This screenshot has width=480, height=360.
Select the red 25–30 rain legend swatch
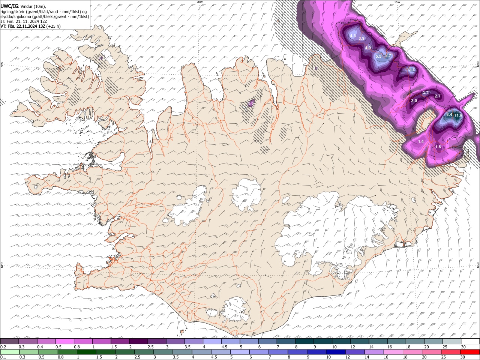click(451, 352)
